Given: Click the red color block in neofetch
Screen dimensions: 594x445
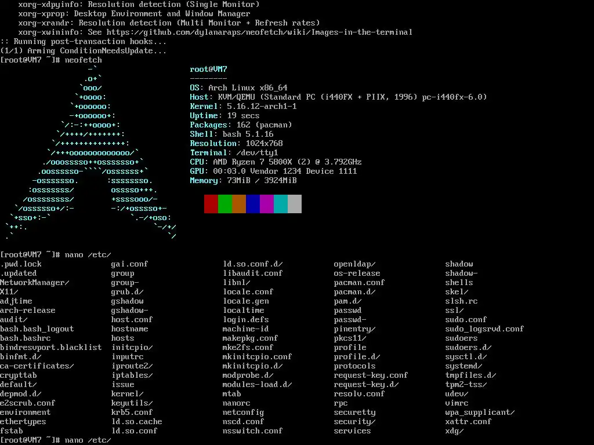Looking at the screenshot, I should pyautogui.click(x=211, y=204).
